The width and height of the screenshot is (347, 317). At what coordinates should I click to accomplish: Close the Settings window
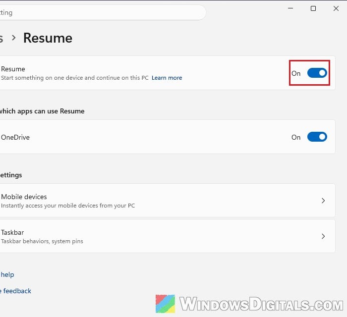tap(336, 8)
